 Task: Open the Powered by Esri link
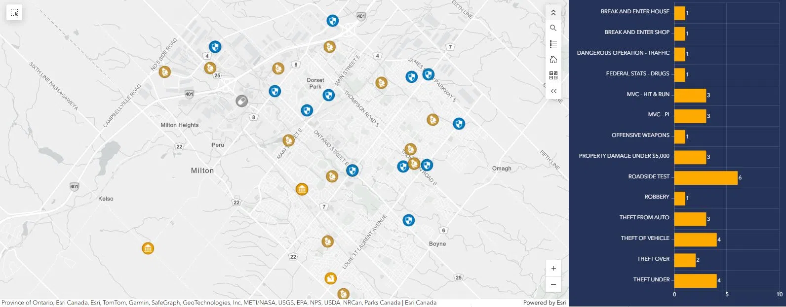pyautogui.click(x=544, y=303)
